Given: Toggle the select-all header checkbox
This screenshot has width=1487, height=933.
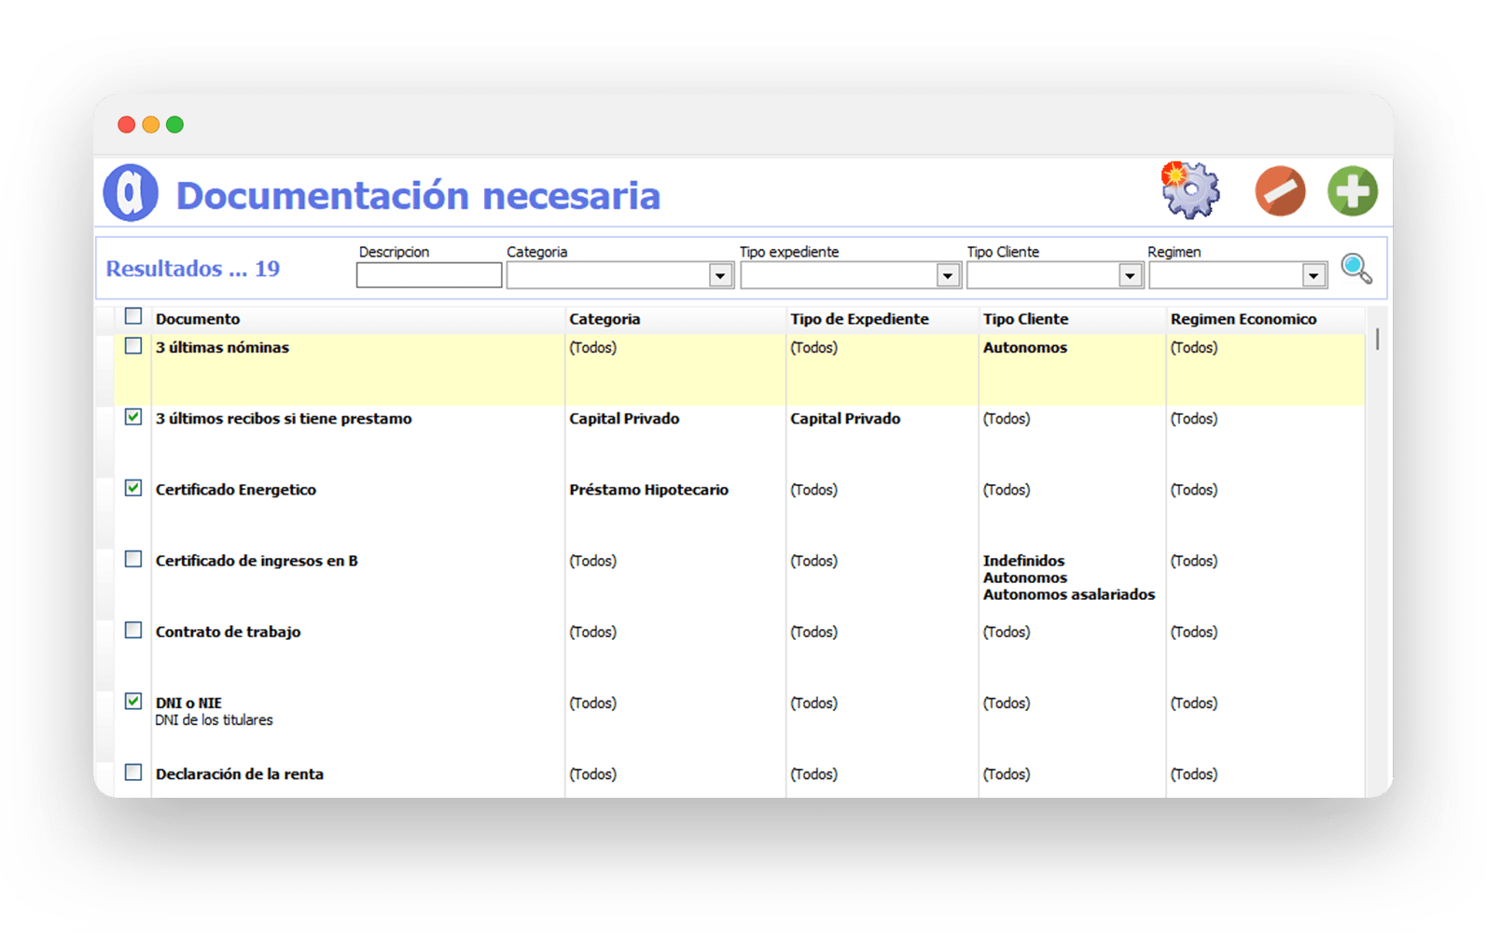Looking at the screenshot, I should (x=133, y=316).
